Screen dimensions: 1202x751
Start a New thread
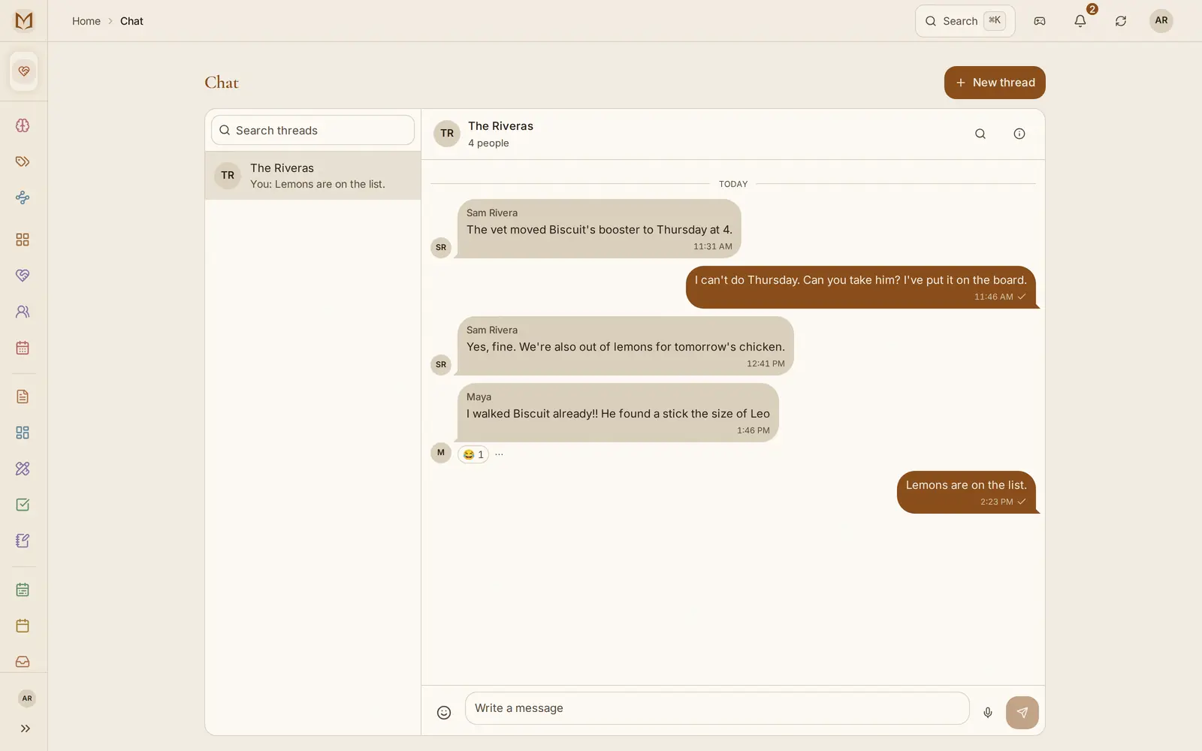pos(995,83)
